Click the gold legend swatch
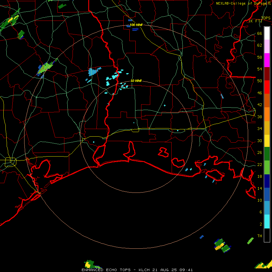 267,128
